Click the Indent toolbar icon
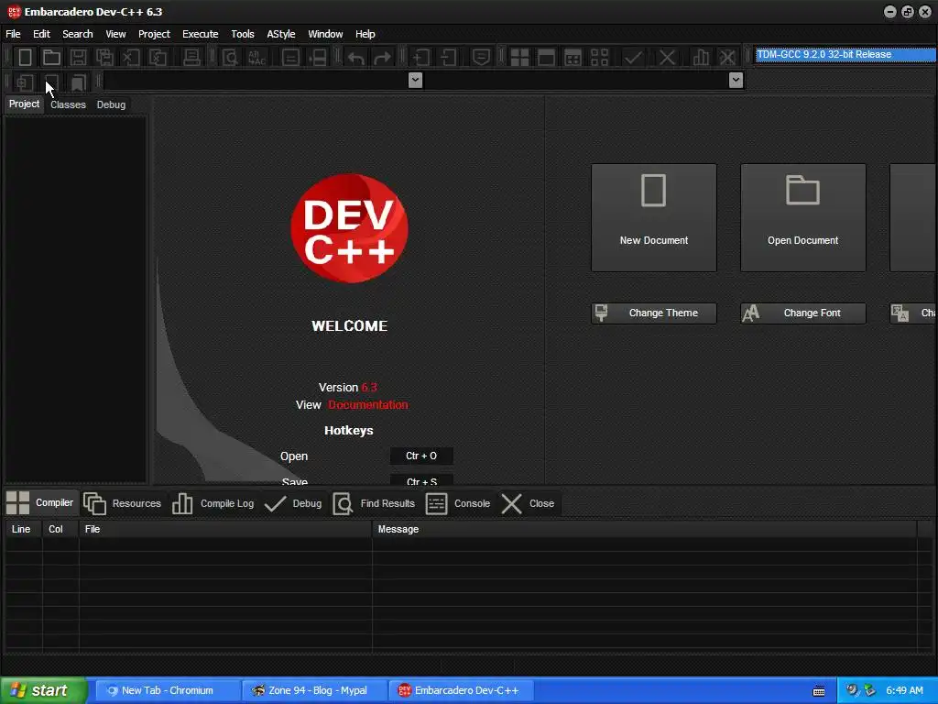The width and height of the screenshot is (938, 704). 421,58
